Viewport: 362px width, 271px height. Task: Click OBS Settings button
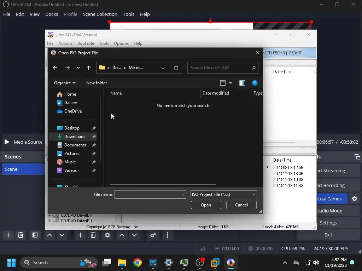pyautogui.click(x=328, y=223)
